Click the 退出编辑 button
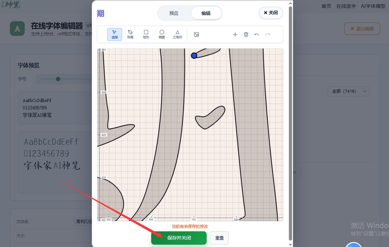The image size is (389, 247). click(x=362, y=29)
